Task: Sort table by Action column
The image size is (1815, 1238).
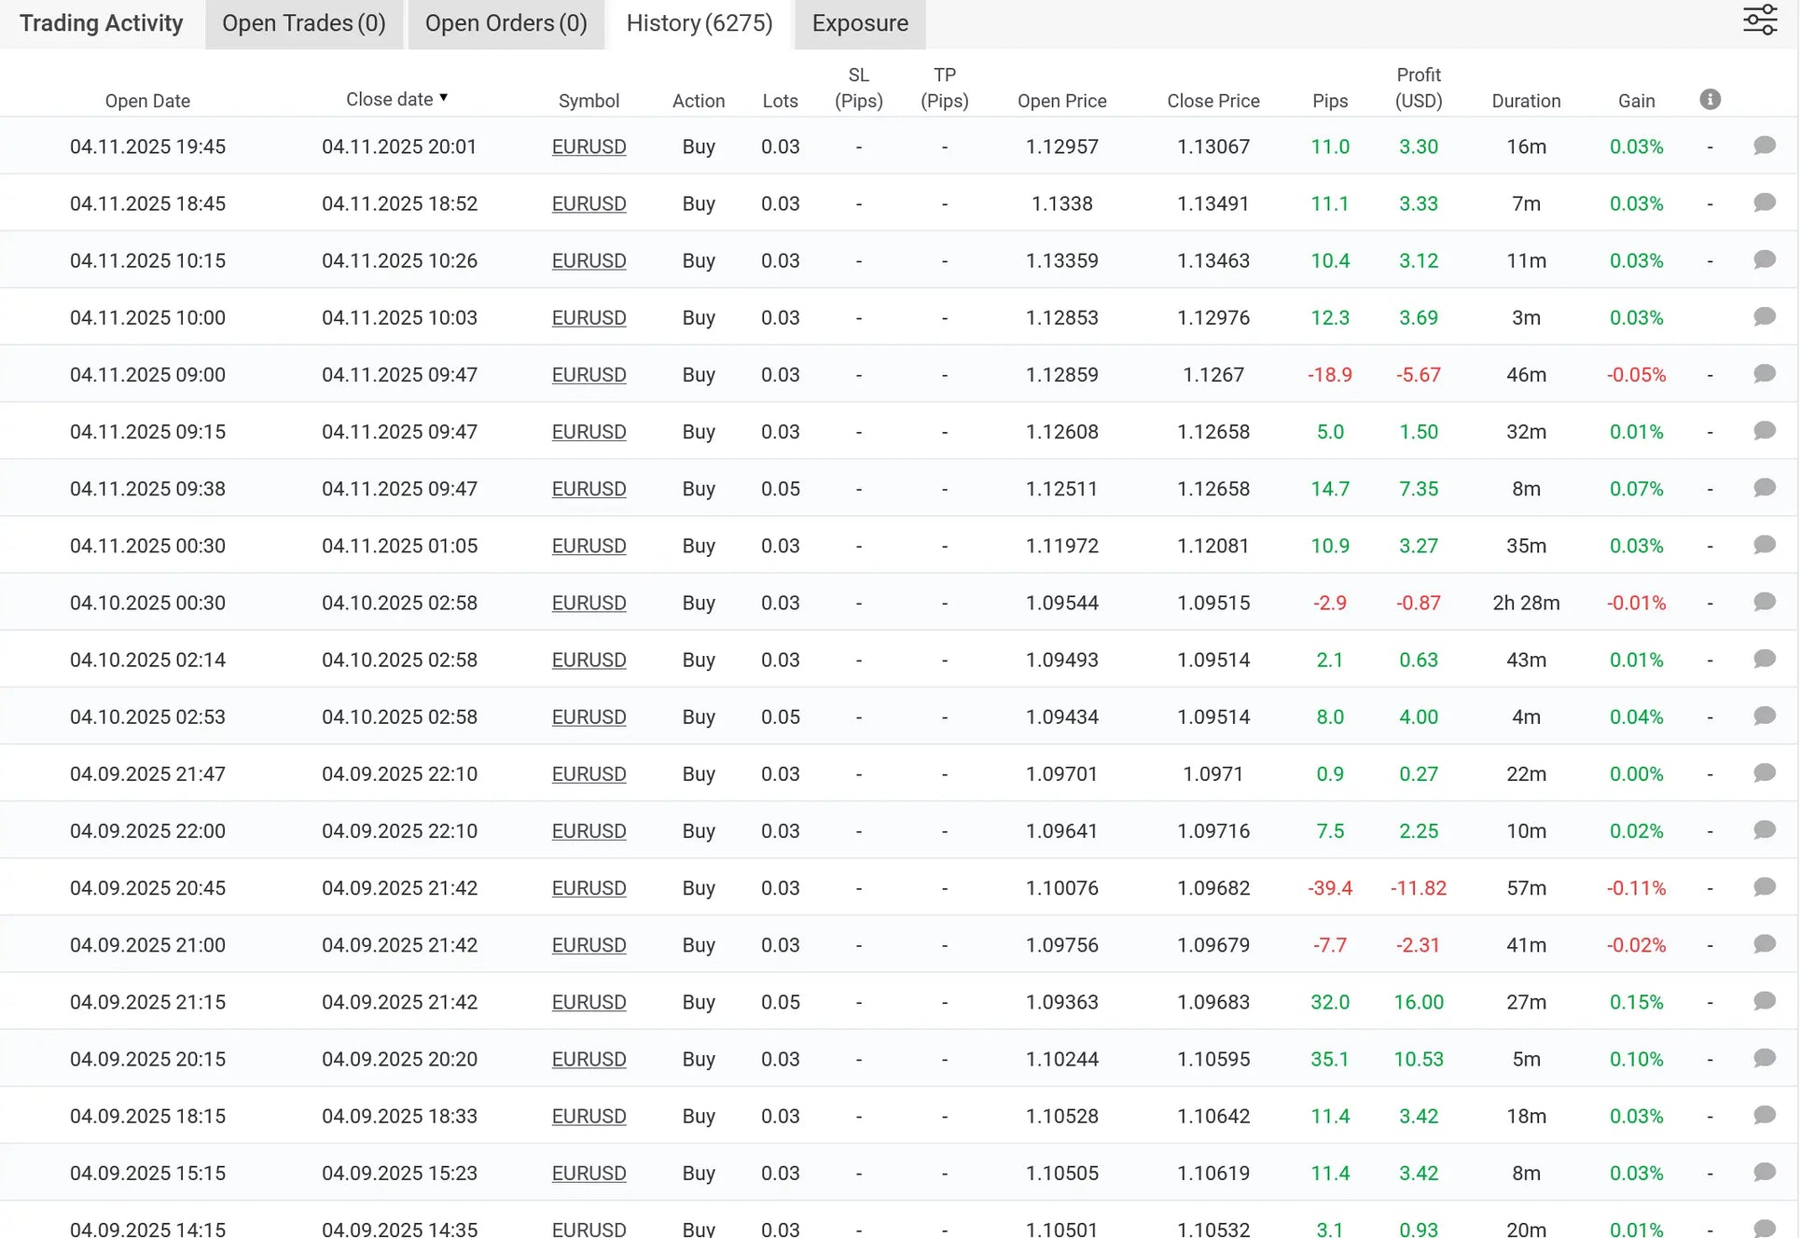Action: click(699, 101)
